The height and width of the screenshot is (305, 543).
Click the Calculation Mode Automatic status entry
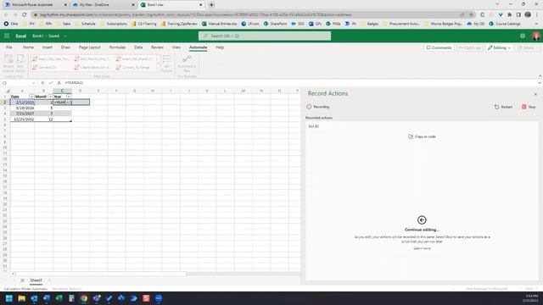pyautogui.click(x=25, y=289)
